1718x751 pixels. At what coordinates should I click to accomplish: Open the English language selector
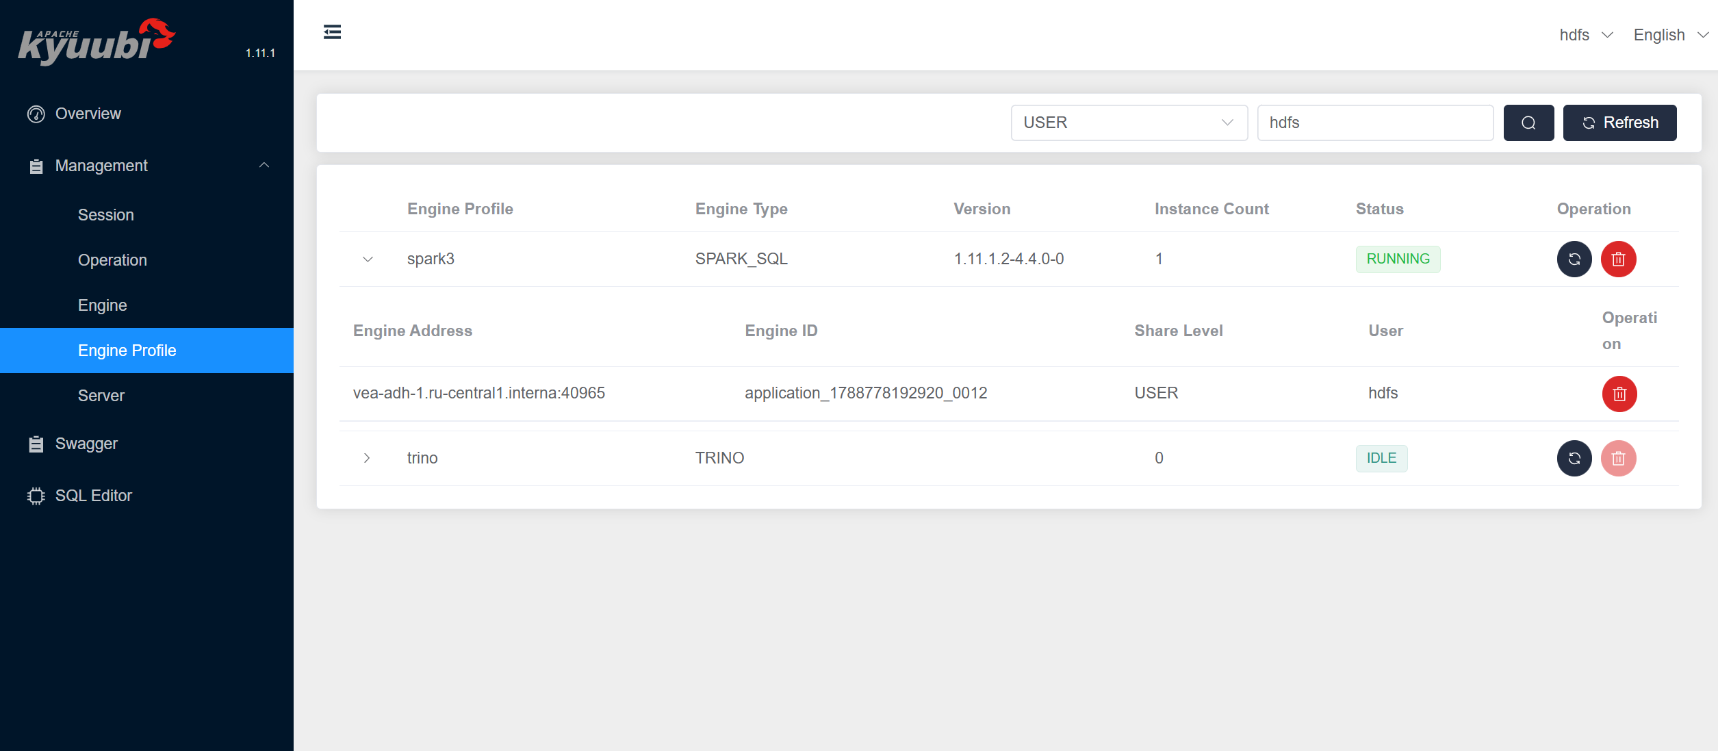tap(1670, 35)
